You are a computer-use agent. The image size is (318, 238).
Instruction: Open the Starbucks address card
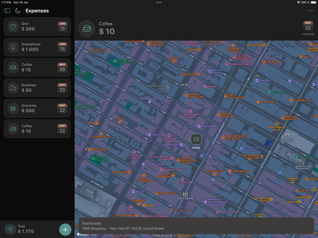(x=196, y=226)
